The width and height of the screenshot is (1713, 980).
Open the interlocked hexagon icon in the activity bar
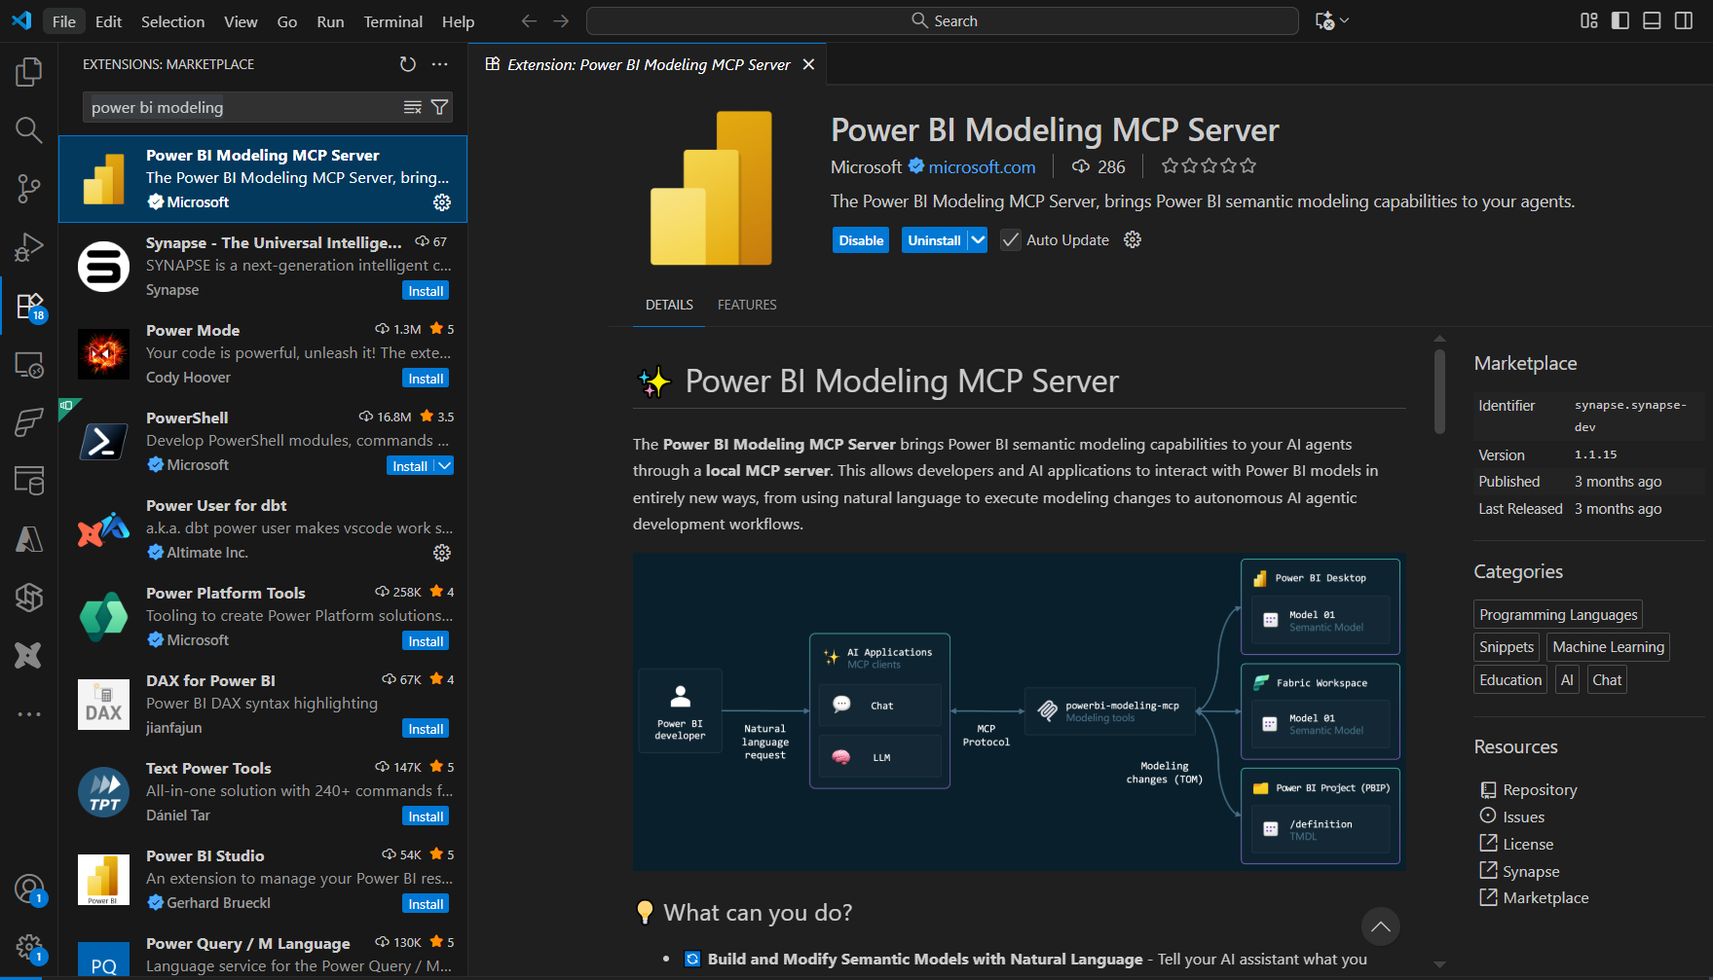[29, 597]
